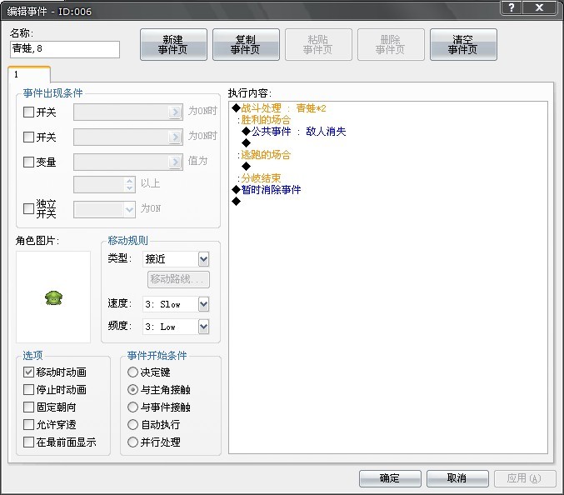Select empty line under 公共事件 command
Image resolution: width=564 pixels, height=495 pixels.
tap(247, 142)
